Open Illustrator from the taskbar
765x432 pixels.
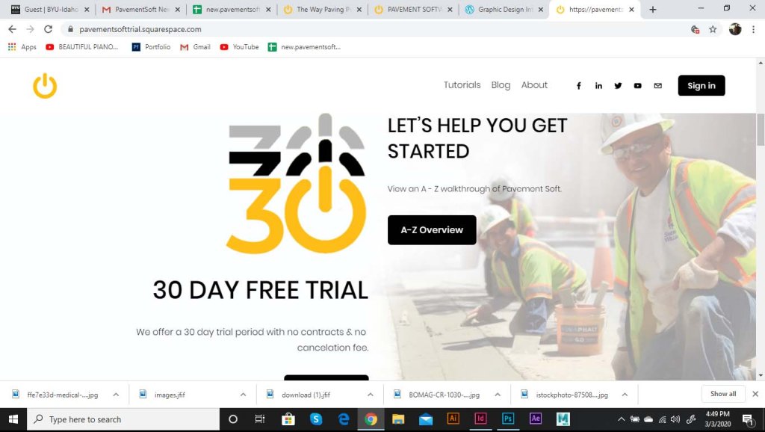click(x=453, y=419)
